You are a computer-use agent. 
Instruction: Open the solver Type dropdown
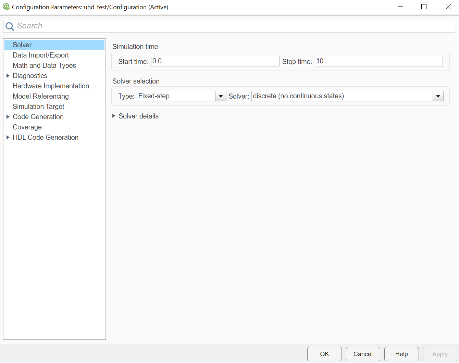[x=182, y=96]
